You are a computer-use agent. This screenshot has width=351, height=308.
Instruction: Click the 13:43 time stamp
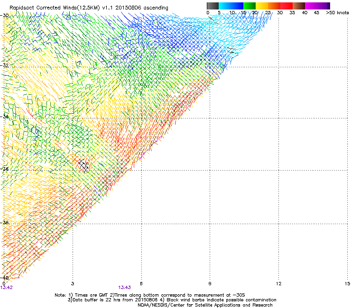[124, 288]
